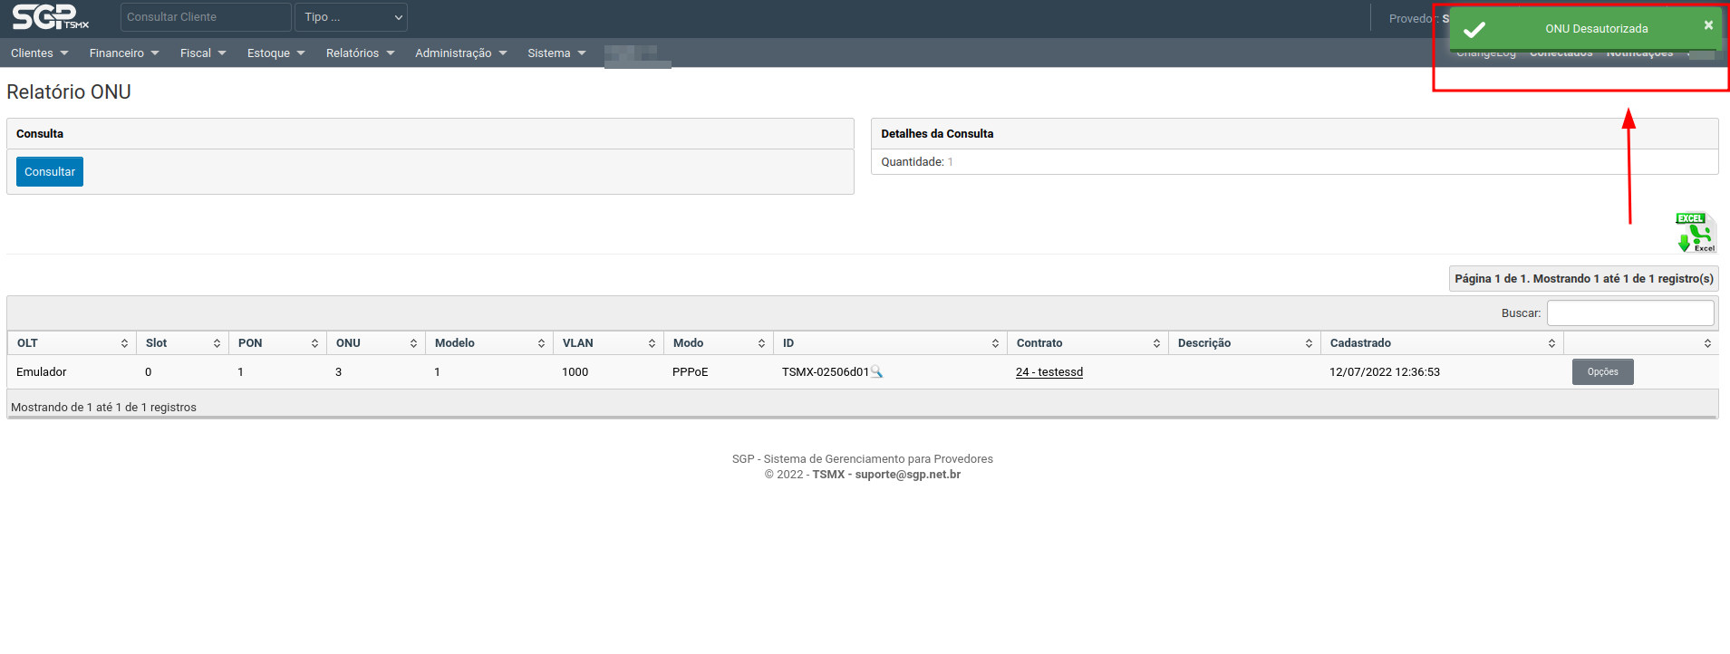Click magnifier icon next to TSMX-02506d01
The width and height of the screenshot is (1730, 654).
(x=876, y=372)
